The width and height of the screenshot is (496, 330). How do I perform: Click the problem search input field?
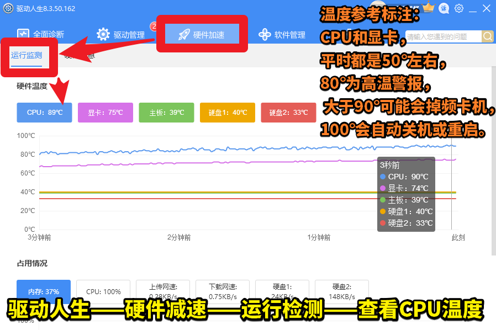pyautogui.click(x=444, y=36)
